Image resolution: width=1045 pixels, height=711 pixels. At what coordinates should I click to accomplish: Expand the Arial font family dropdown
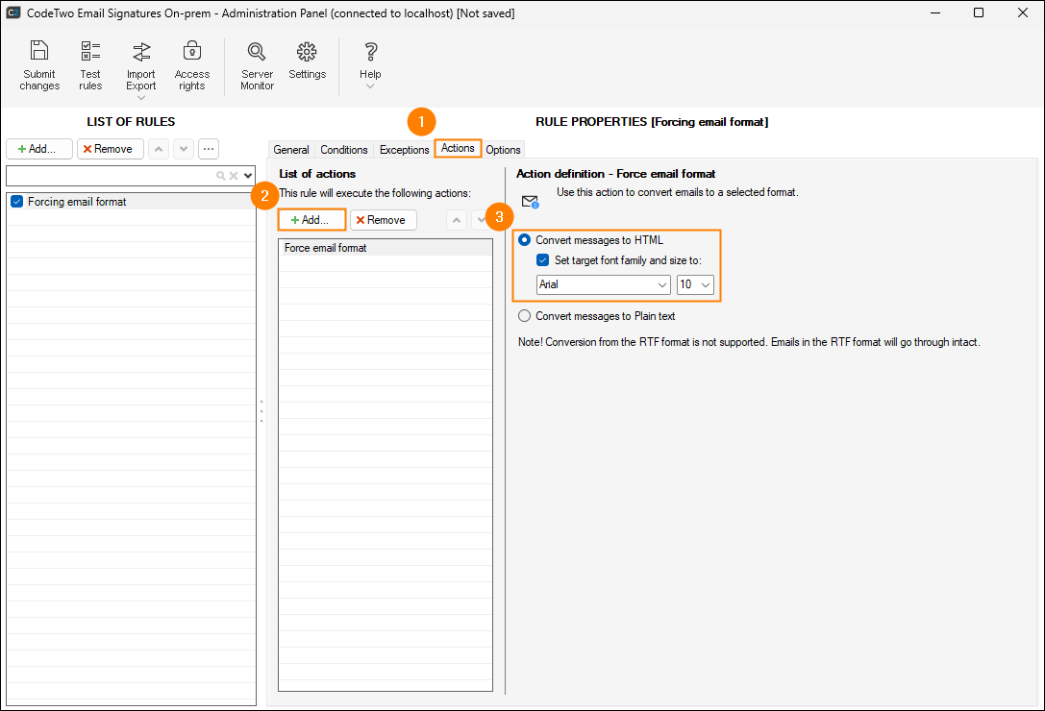pyautogui.click(x=662, y=285)
